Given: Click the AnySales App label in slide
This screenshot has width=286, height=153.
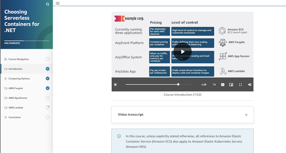Looking at the screenshot, I should coord(125,72).
